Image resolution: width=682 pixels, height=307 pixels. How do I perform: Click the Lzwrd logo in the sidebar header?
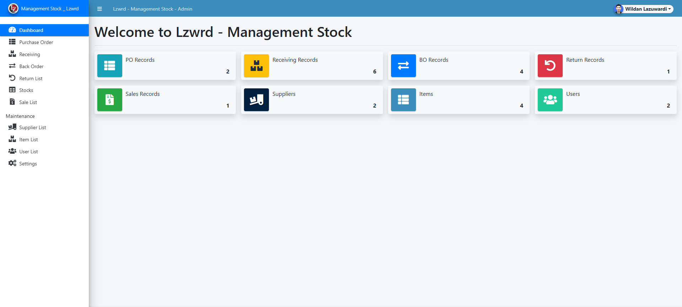(x=13, y=9)
